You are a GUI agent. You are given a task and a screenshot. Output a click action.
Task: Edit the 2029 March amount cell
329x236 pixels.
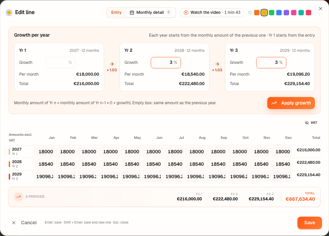click(x=88, y=176)
